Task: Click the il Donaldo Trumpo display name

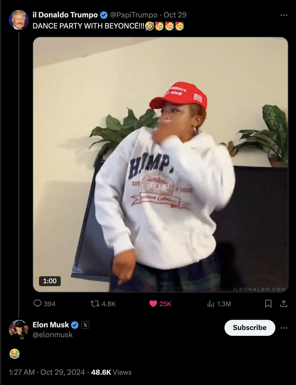Action: coord(65,15)
